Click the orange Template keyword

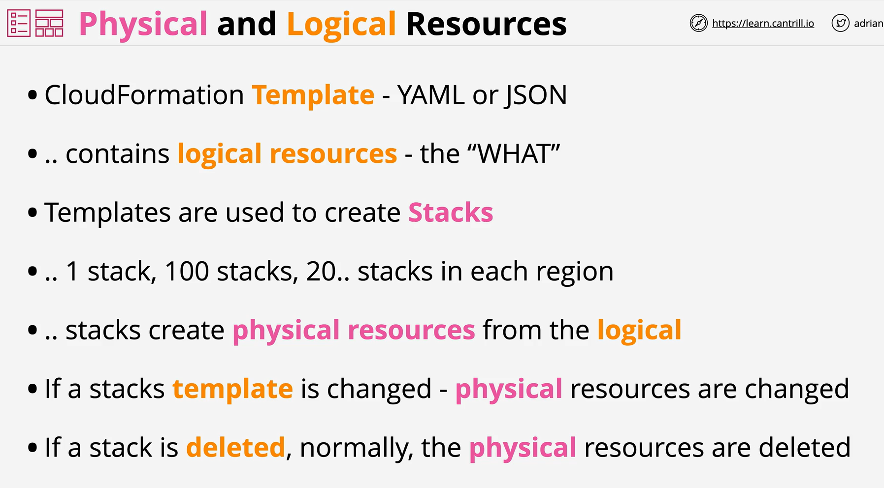pyautogui.click(x=313, y=95)
